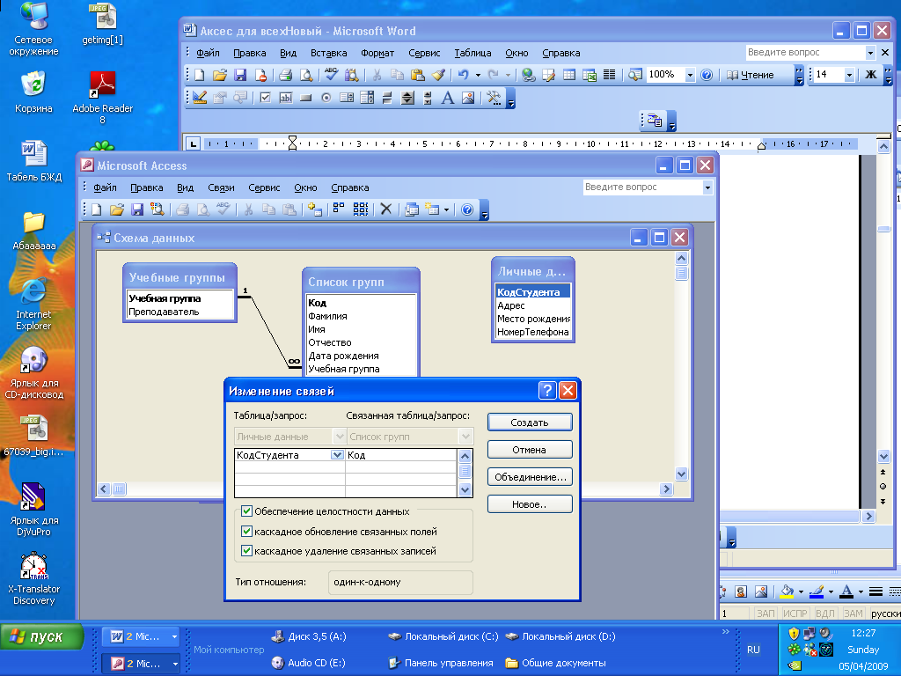The image size is (901, 676).
Task: Pick fill color bucket in Word drawing toolbar
Action: pyautogui.click(x=787, y=591)
